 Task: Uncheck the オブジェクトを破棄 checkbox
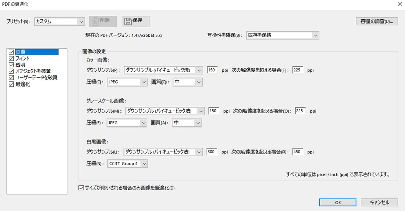point(11,71)
